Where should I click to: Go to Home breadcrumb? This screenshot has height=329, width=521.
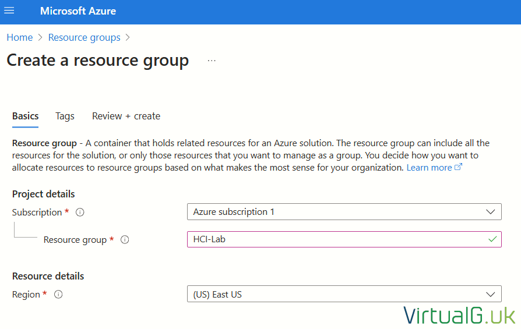(x=20, y=37)
